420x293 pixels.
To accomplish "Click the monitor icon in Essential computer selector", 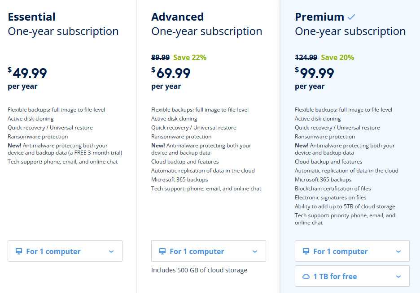I will pyautogui.click(x=19, y=251).
